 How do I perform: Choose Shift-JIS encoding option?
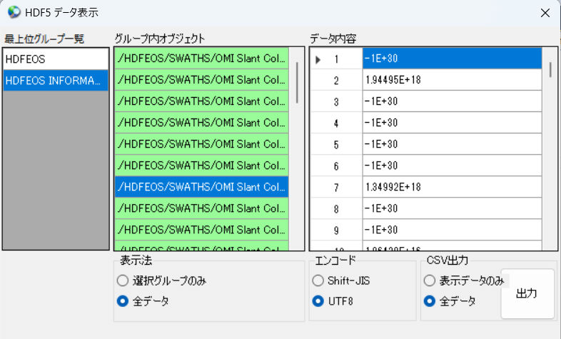(318, 281)
